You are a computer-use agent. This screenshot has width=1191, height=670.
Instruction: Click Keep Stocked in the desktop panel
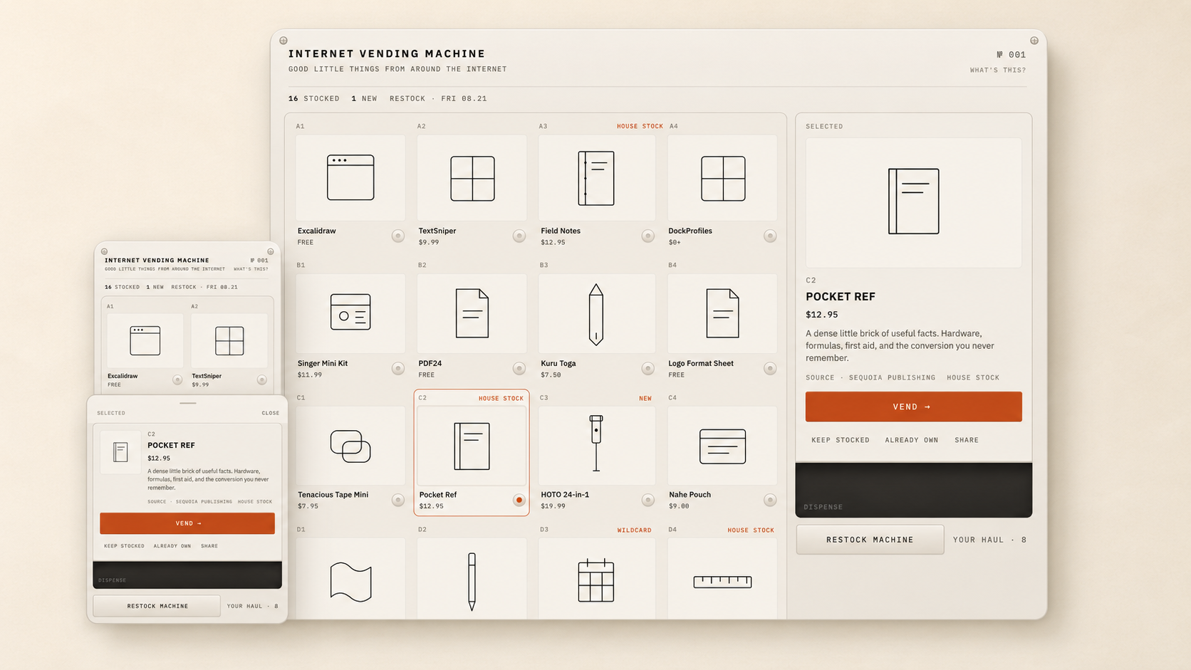tap(841, 440)
